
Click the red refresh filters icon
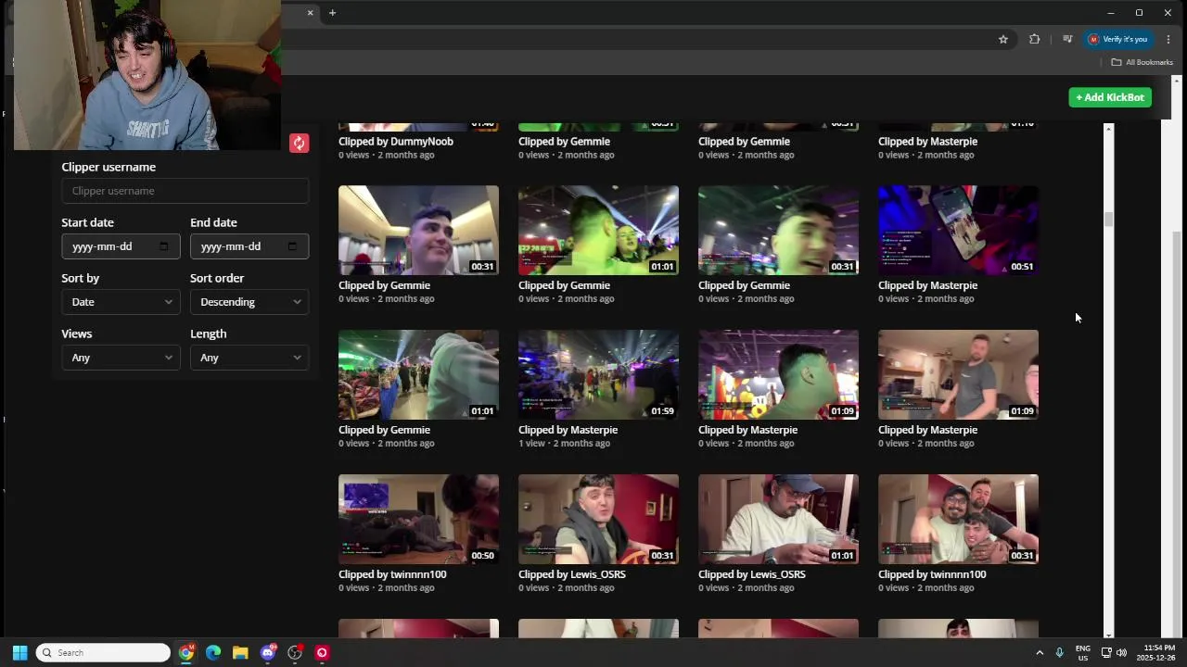point(299,143)
